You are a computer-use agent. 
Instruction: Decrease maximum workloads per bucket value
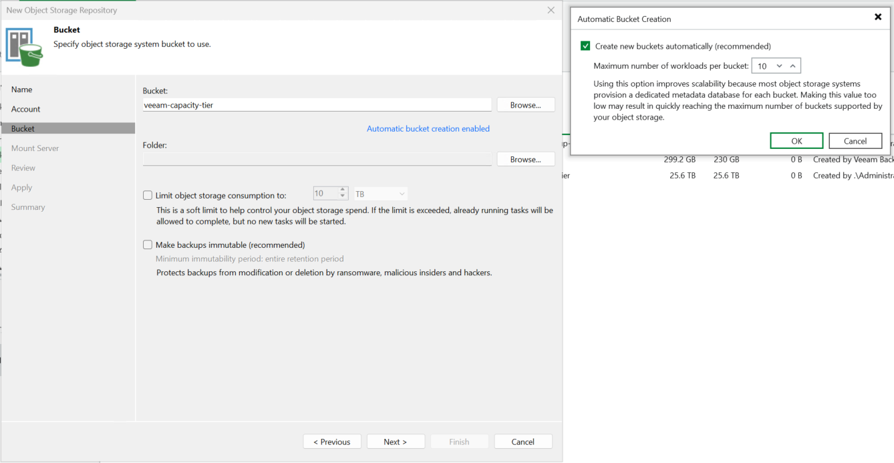[779, 66]
